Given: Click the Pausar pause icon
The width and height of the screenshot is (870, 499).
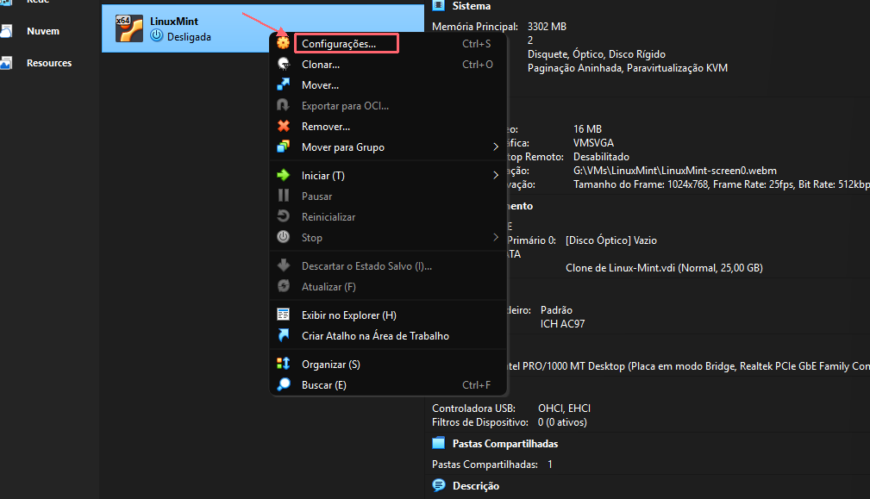Looking at the screenshot, I should click(x=284, y=195).
